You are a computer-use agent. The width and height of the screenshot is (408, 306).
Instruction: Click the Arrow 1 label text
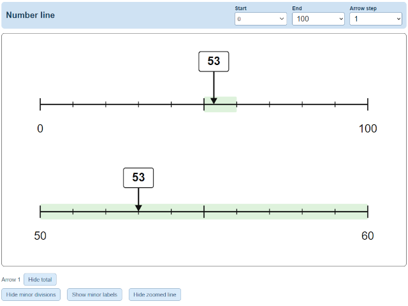[11, 279]
